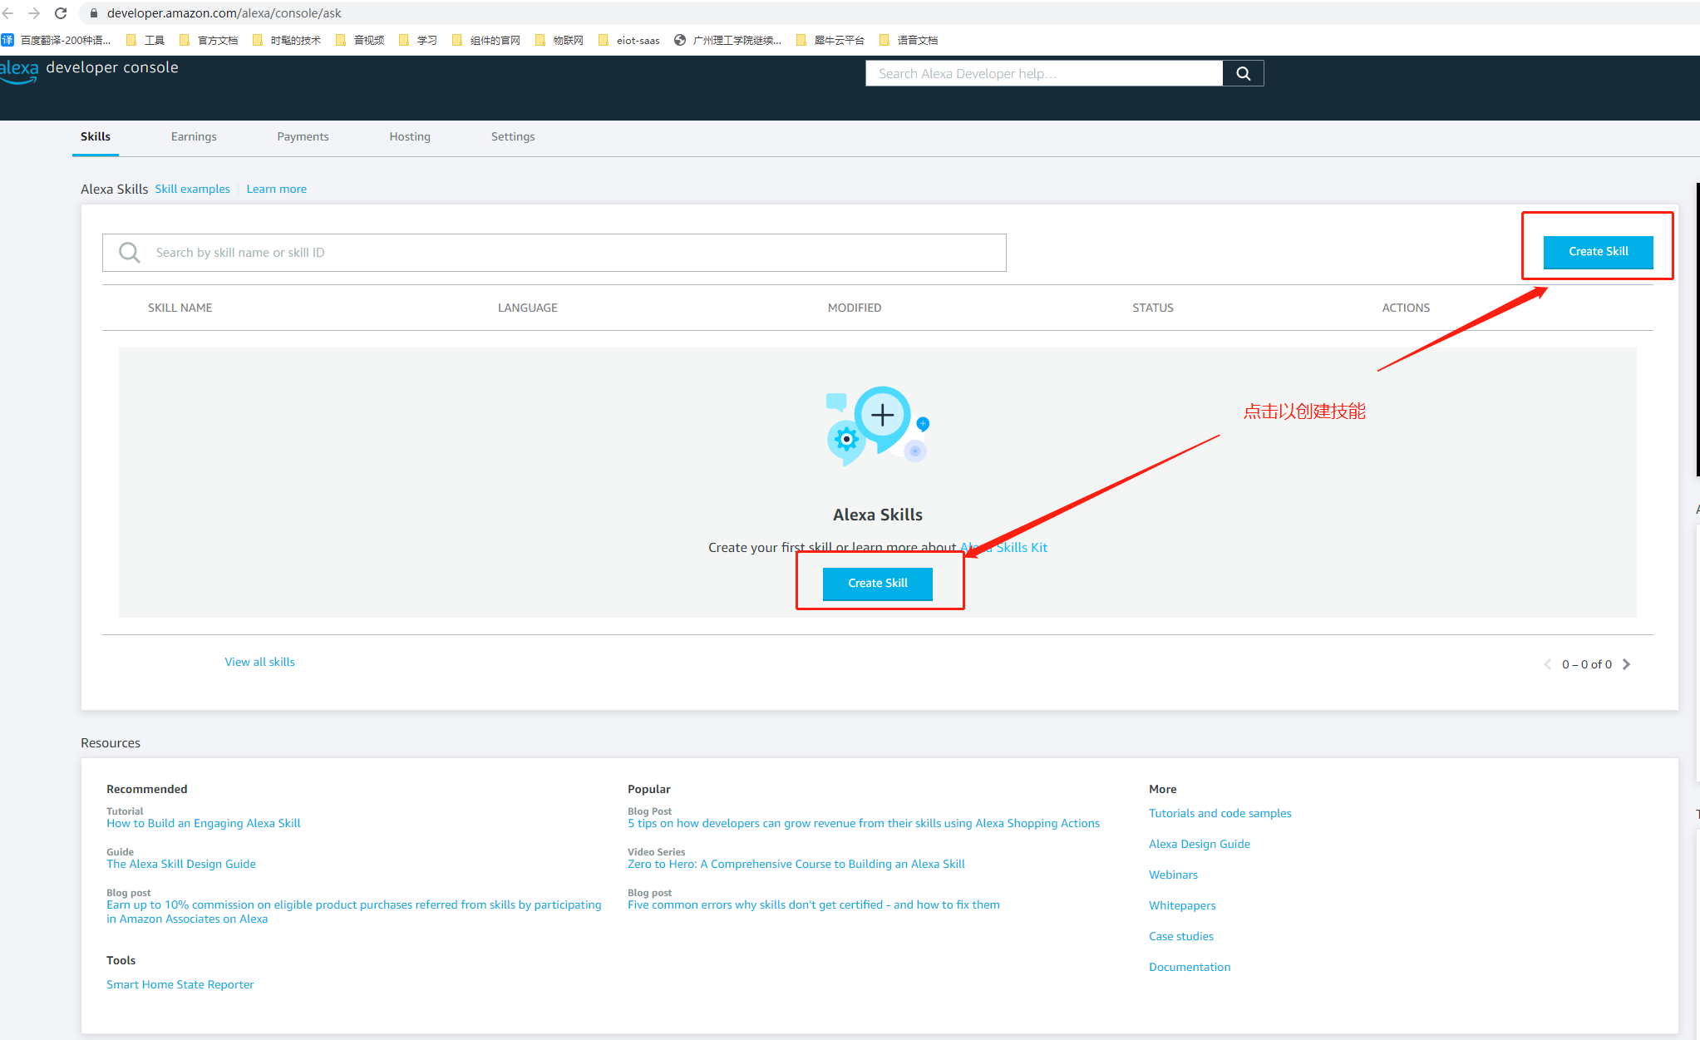Click the SKILL NAME column header

[180, 308]
